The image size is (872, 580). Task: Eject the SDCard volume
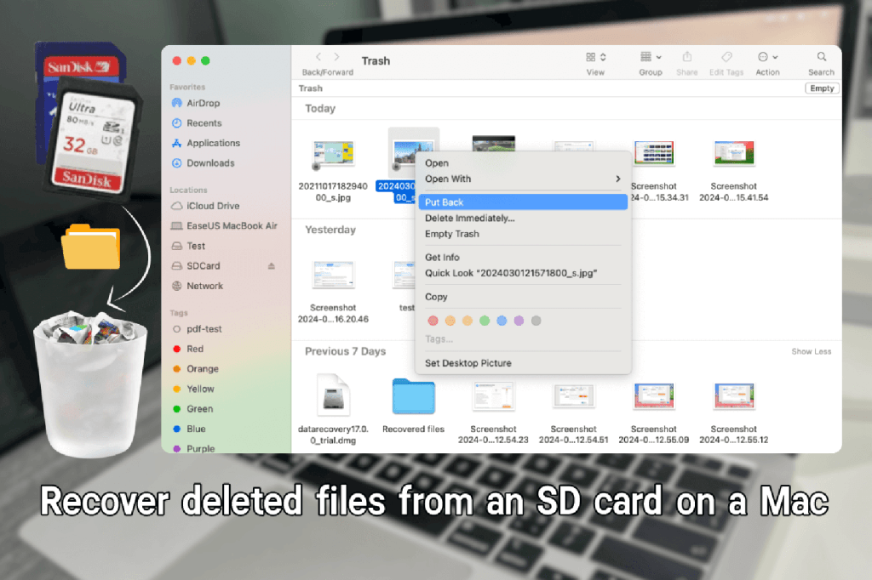coord(272,266)
